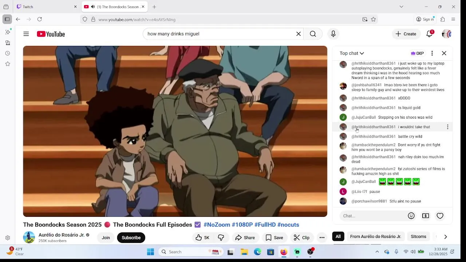Open the Windows Start menu

coord(150,252)
